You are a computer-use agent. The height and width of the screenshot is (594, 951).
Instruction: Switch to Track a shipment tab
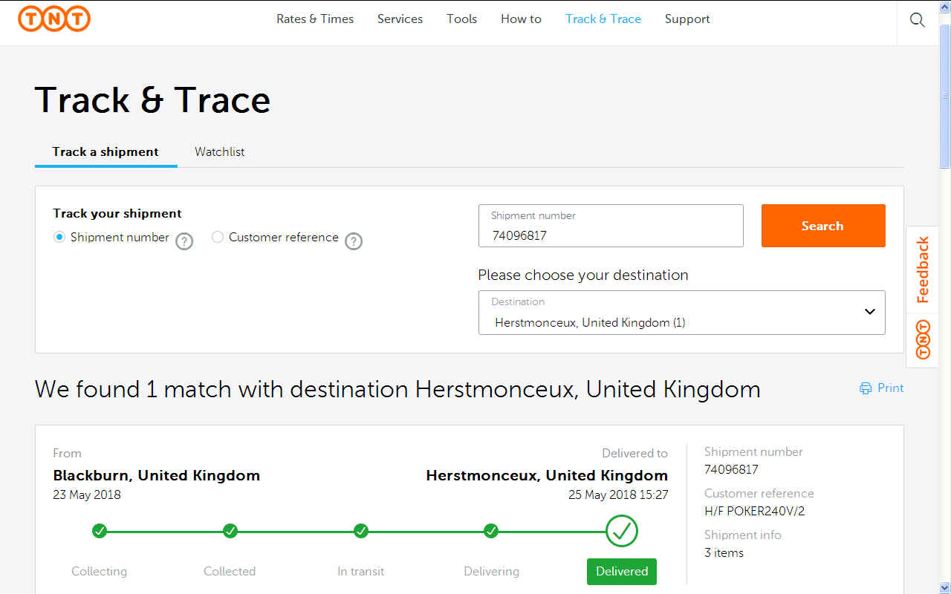click(106, 152)
